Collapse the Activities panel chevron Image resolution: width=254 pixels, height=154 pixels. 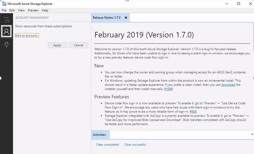(252, 134)
